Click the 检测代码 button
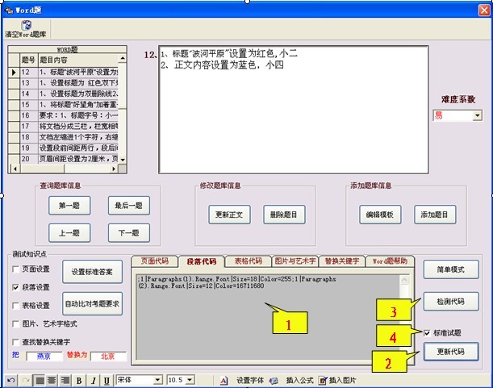 (451, 302)
